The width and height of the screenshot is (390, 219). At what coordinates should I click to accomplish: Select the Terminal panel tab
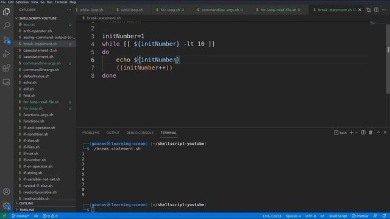click(x=169, y=133)
